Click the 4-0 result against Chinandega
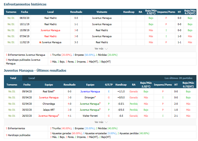The width and height of the screenshot is (198, 141). [69, 104]
